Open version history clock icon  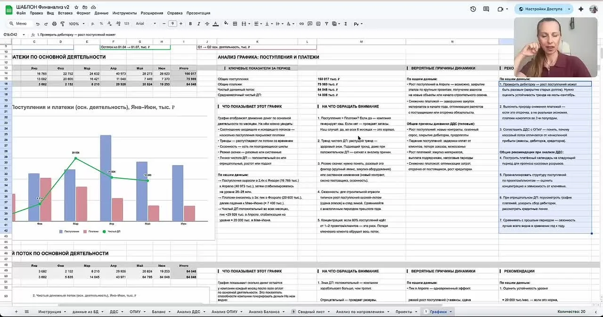click(473, 9)
